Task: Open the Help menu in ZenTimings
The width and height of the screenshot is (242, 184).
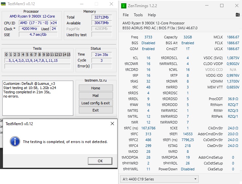Action: [x=152, y=15]
